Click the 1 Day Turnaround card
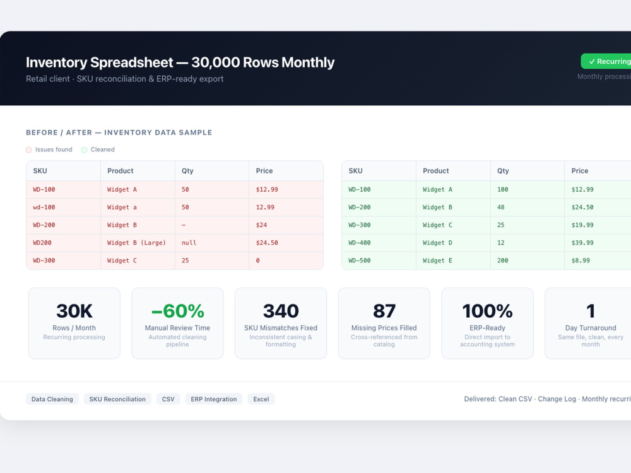 pos(588,323)
